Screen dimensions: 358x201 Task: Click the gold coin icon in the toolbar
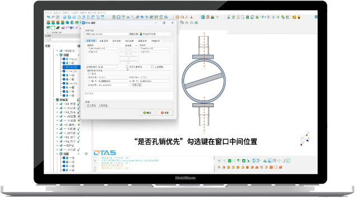(x=294, y=17)
